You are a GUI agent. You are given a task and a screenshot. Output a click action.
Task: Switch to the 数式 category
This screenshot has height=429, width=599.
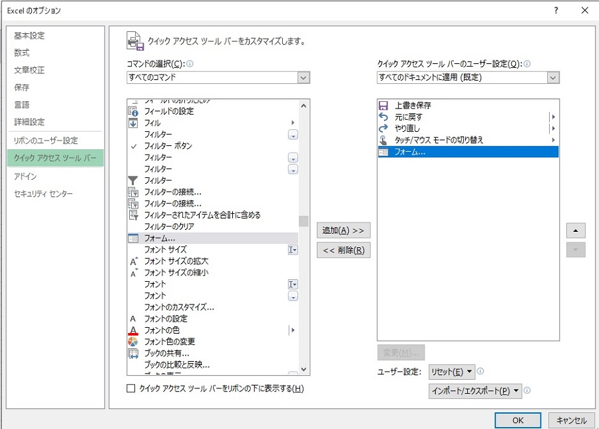(22, 53)
